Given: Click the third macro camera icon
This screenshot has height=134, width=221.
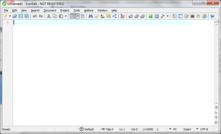Looking at the screenshot, I should [x=143, y=16].
